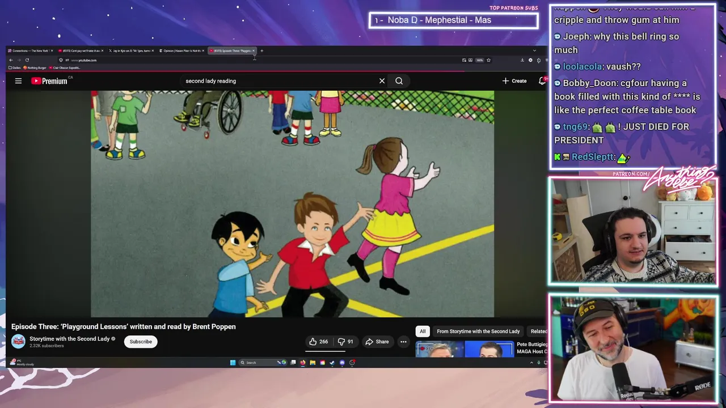Open browser zoom level indicator
Viewport: 726px width, 408px height.
point(479,60)
